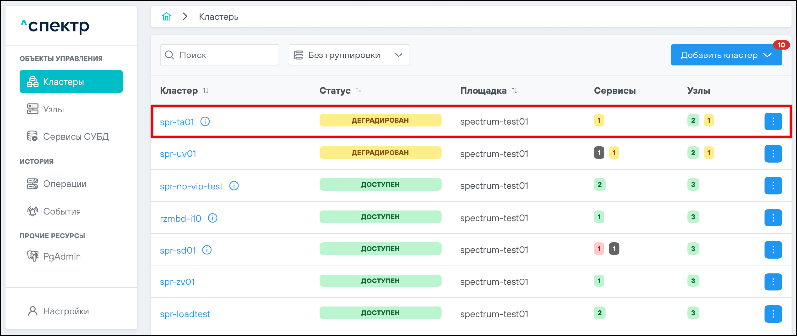Open the spr-loadtest cluster link
Viewport: 797px width, 336px height.
[x=185, y=314]
